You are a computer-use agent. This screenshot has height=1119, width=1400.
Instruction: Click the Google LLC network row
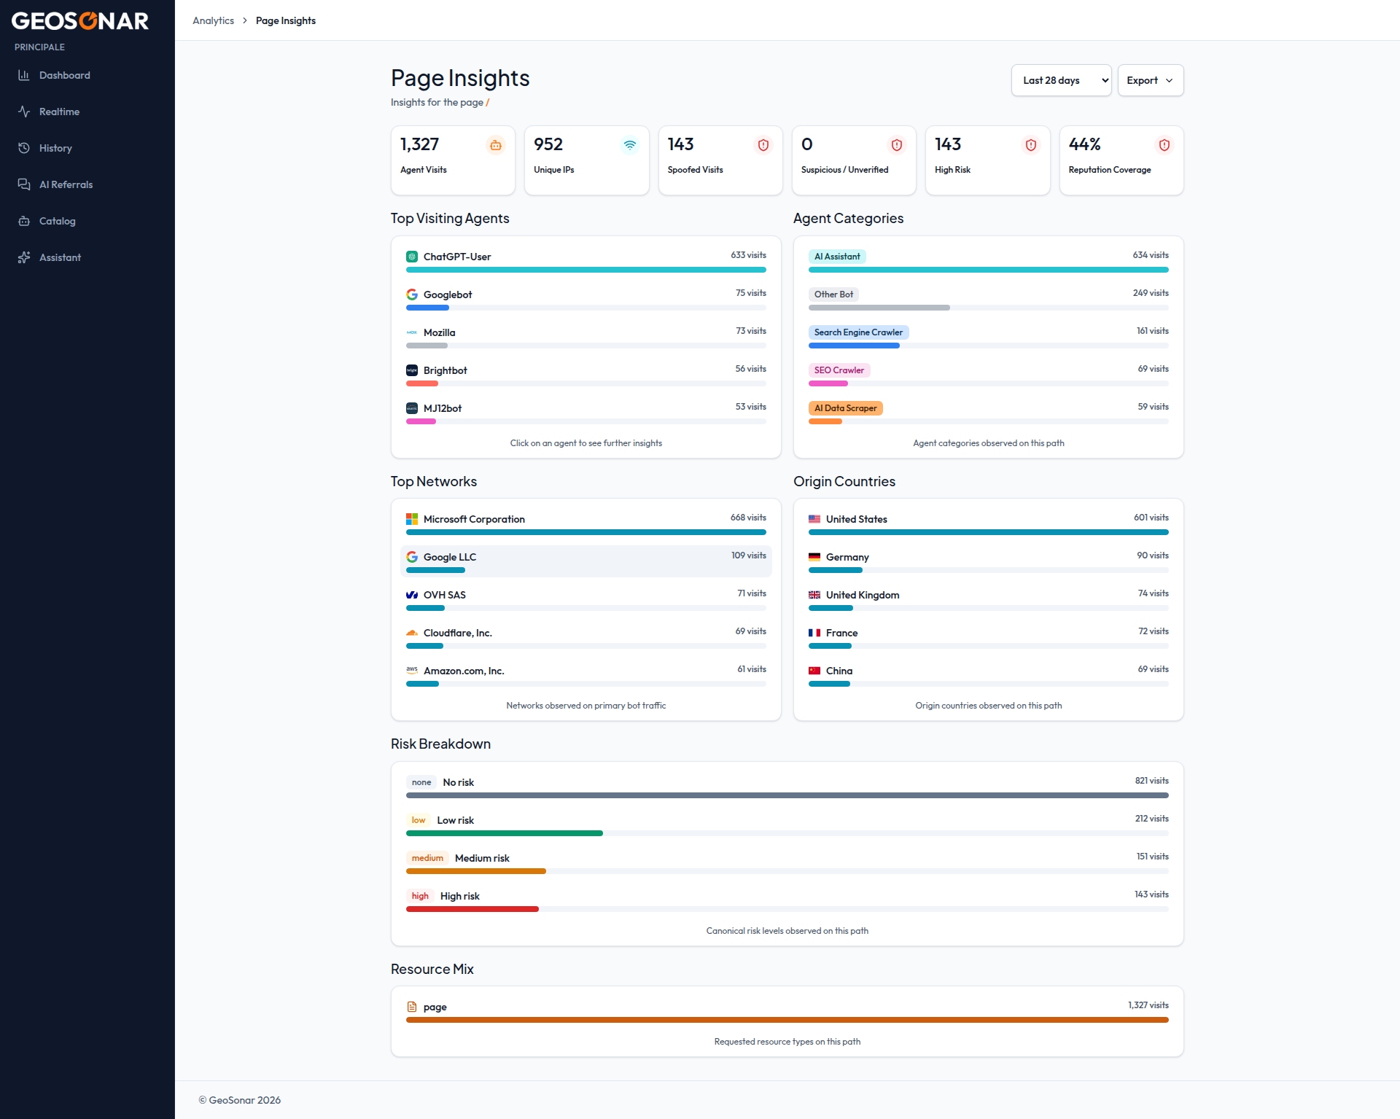[586, 561]
